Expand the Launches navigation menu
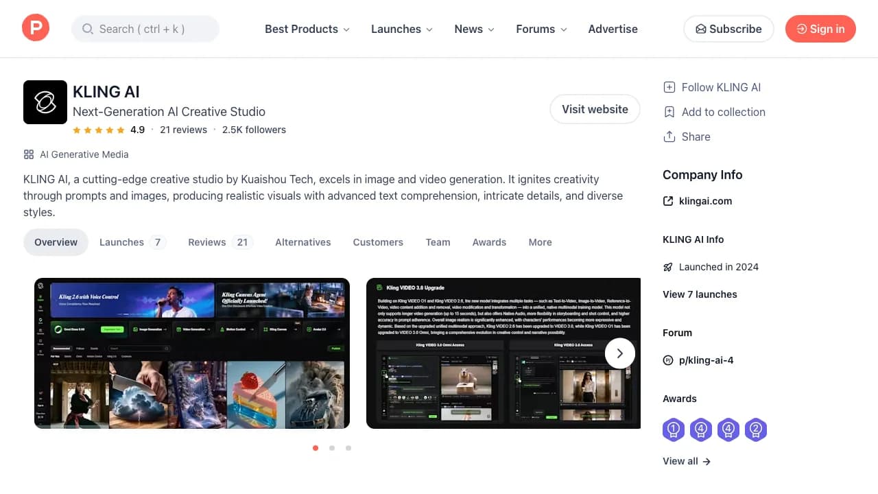878x494 pixels. (x=402, y=29)
